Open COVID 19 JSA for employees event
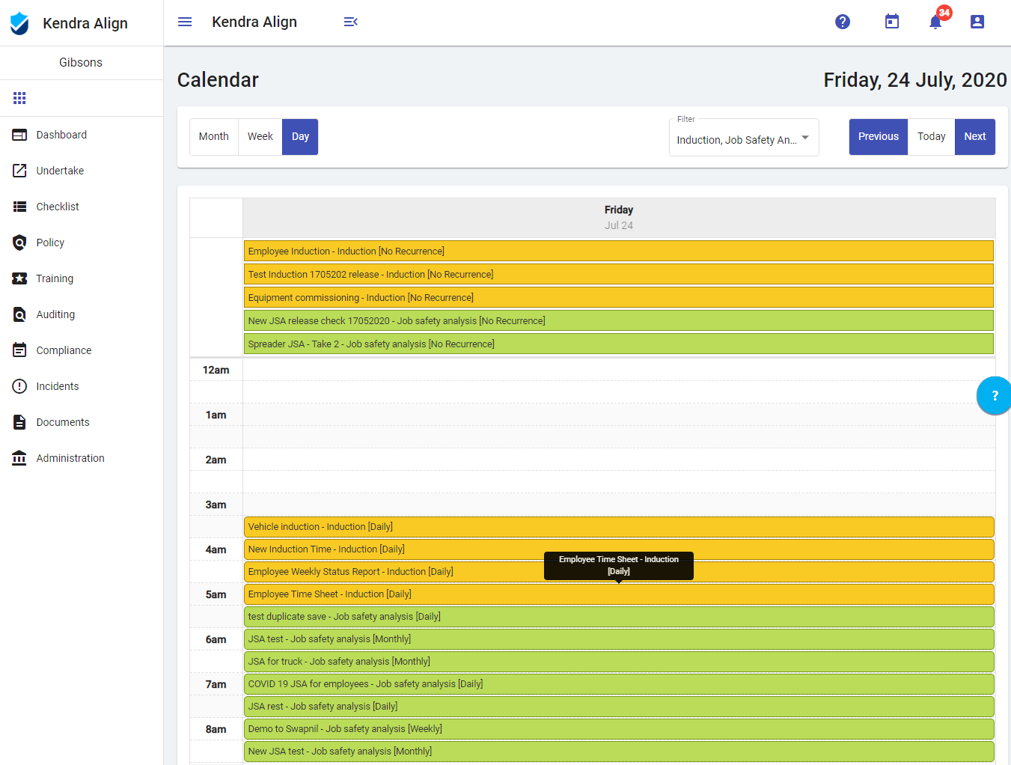This screenshot has width=1011, height=765. (619, 684)
